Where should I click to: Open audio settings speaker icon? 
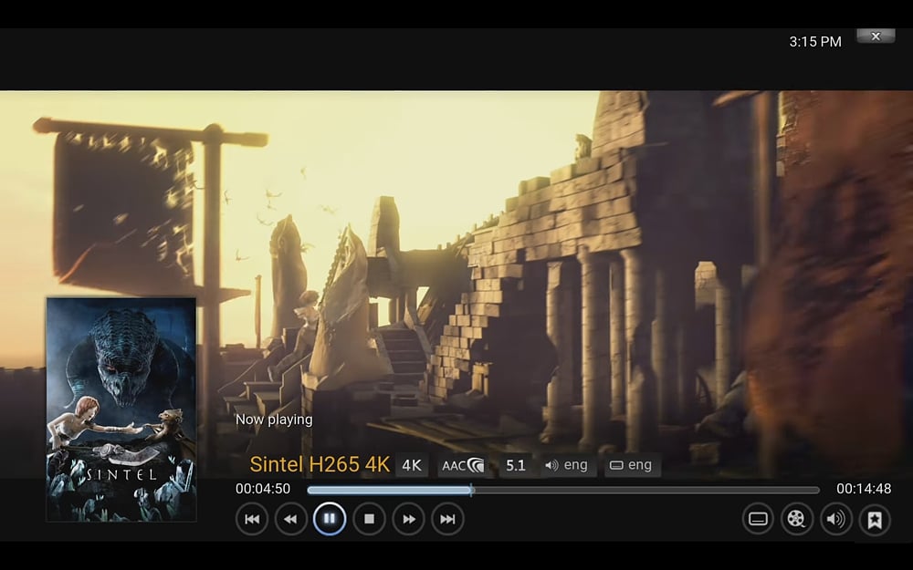coord(836,519)
